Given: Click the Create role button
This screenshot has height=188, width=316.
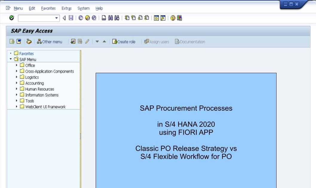Looking at the screenshot, I should point(124,41).
